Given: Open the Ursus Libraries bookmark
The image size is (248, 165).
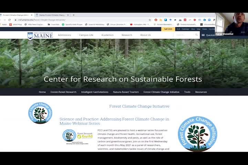Looking at the screenshot, I should click(117, 24).
